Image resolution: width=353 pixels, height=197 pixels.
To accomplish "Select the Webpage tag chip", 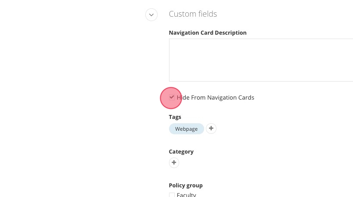I will pyautogui.click(x=187, y=129).
